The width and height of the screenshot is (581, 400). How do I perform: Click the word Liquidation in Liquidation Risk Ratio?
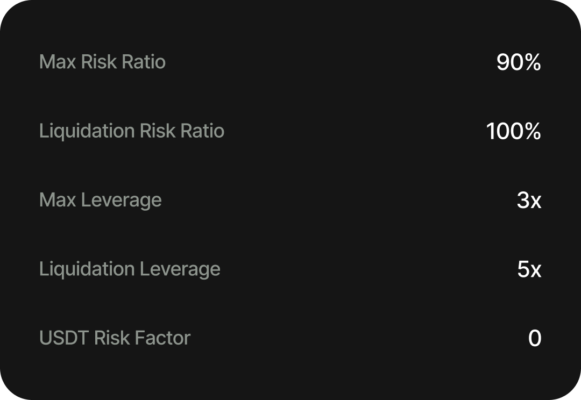(x=87, y=132)
